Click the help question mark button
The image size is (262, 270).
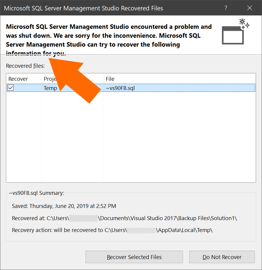click(226, 8)
